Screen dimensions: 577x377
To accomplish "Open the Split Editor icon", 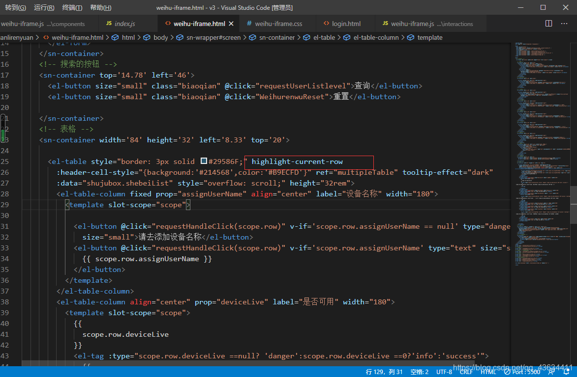I will (x=548, y=23).
